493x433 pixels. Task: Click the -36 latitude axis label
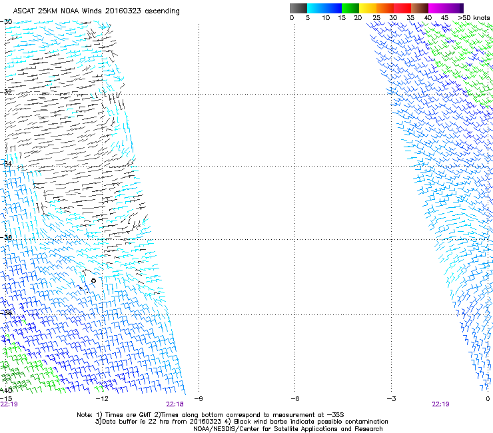coord(6,237)
